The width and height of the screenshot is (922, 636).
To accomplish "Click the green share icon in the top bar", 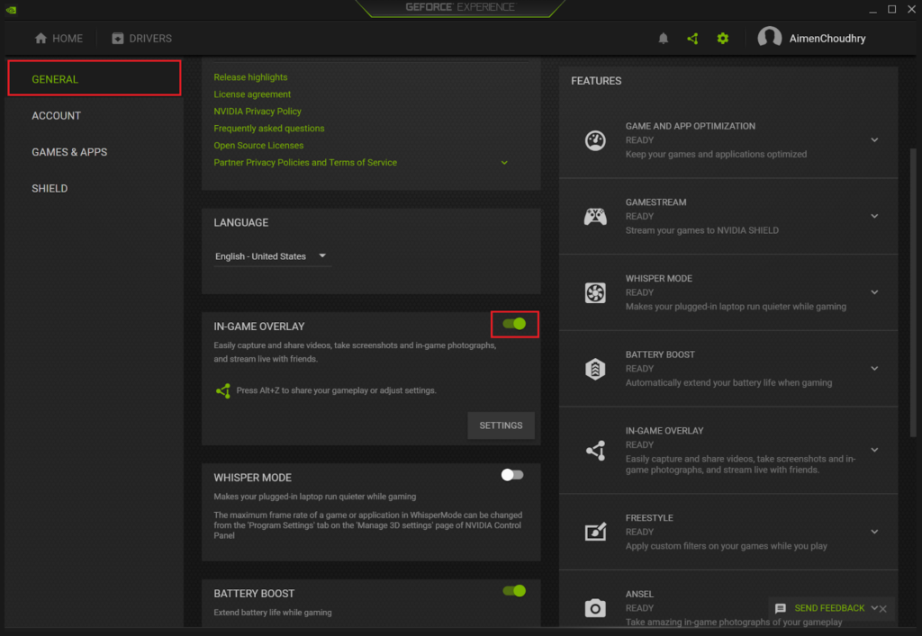I will 692,38.
